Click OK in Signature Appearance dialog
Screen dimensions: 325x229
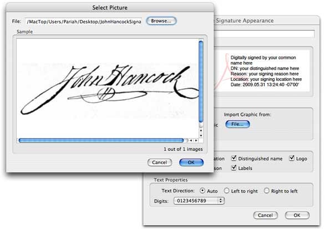click(297, 215)
